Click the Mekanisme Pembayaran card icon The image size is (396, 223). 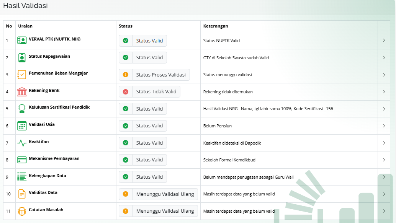tap(22, 160)
